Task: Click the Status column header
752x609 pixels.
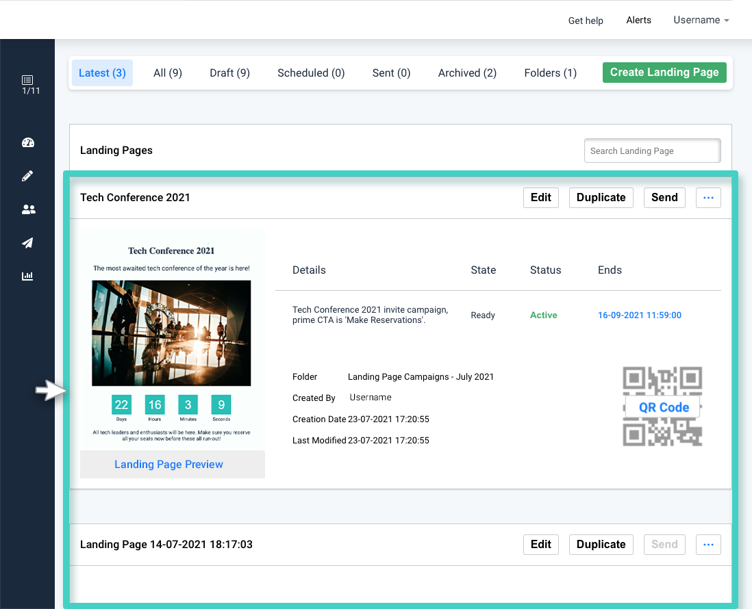Action: coord(545,270)
